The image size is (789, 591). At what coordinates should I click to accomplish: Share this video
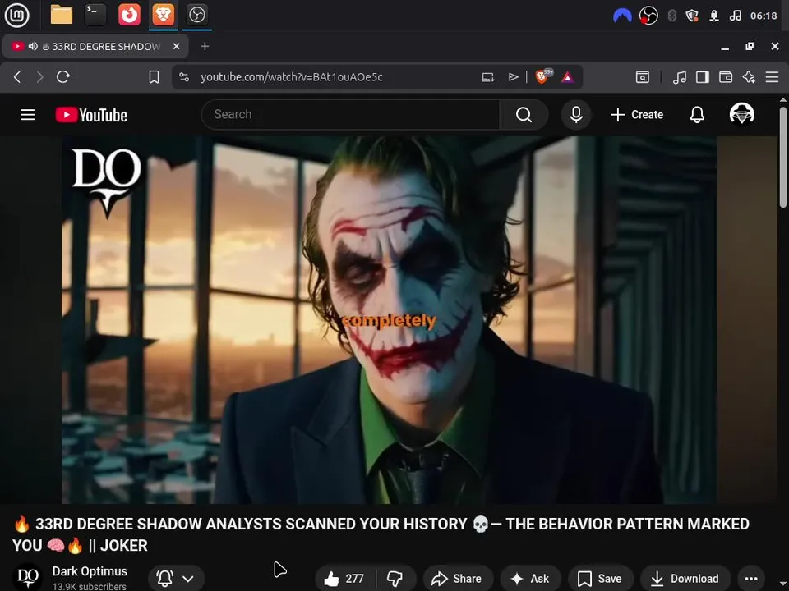click(458, 579)
